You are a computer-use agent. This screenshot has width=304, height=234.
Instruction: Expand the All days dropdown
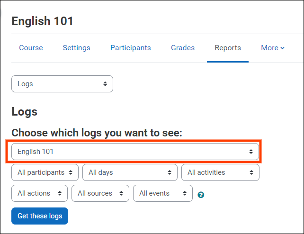click(x=130, y=172)
